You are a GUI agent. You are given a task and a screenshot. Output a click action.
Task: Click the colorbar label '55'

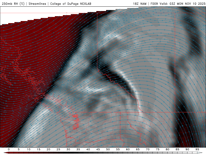[x=118, y=149]
